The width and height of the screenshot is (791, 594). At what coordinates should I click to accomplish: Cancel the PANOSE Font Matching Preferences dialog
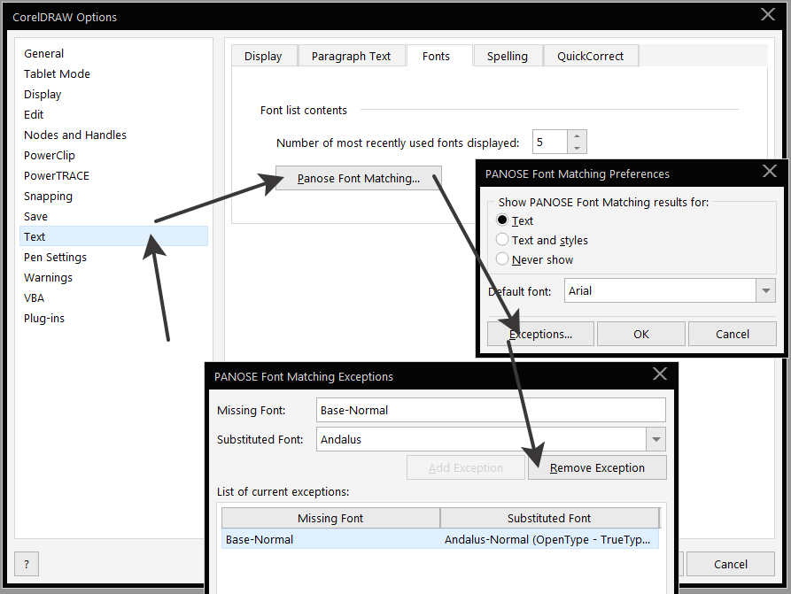732,334
